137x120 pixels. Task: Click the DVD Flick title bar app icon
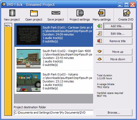pos(3,4)
